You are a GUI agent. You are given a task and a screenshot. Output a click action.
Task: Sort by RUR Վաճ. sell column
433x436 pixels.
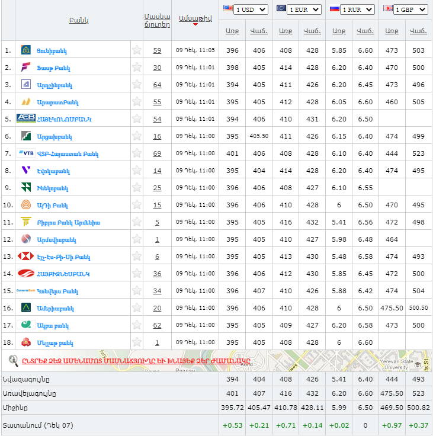365,31
